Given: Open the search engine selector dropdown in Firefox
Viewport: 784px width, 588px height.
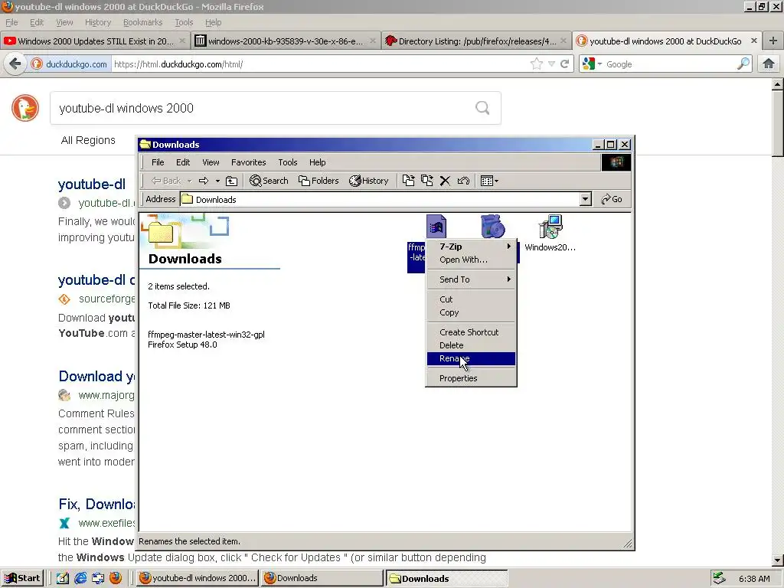Looking at the screenshot, I should [x=592, y=64].
